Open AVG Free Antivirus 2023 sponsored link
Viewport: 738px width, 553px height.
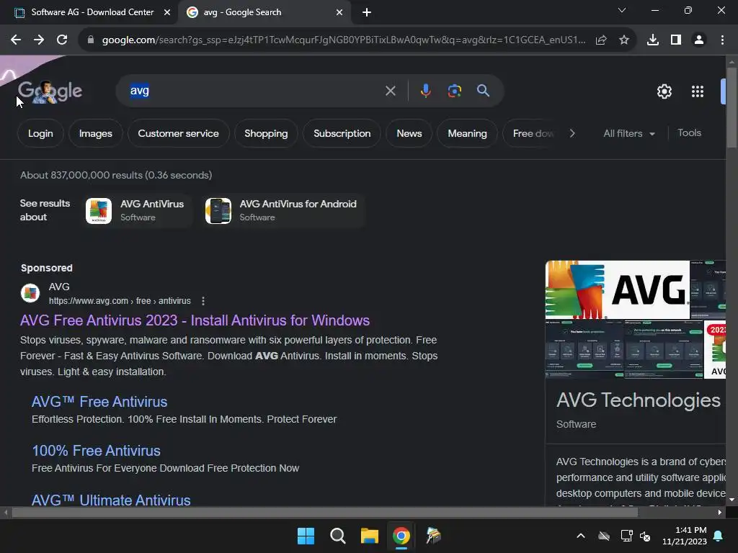(x=195, y=320)
